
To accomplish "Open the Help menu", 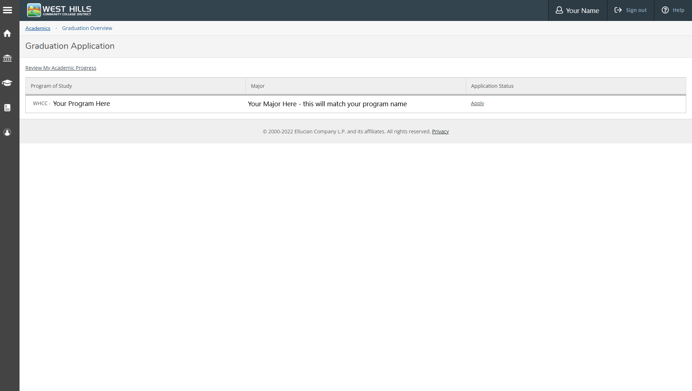I will point(673,10).
